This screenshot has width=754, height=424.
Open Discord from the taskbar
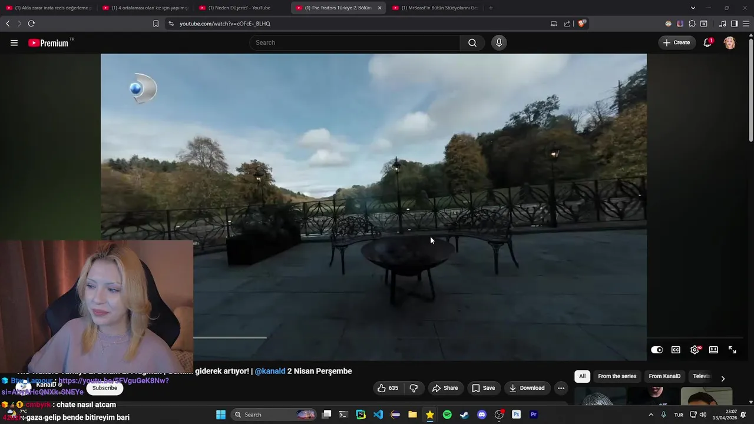click(482, 415)
